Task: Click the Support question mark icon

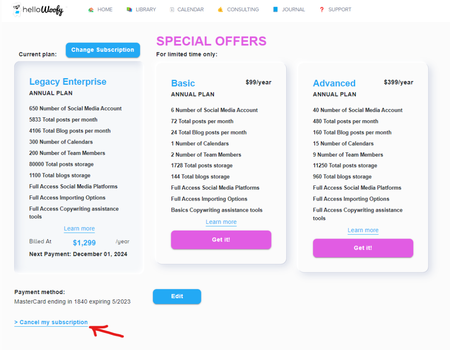Action: (x=322, y=10)
